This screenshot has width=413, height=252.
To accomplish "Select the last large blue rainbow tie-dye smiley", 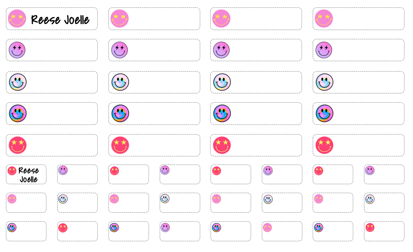I will 324,113.
